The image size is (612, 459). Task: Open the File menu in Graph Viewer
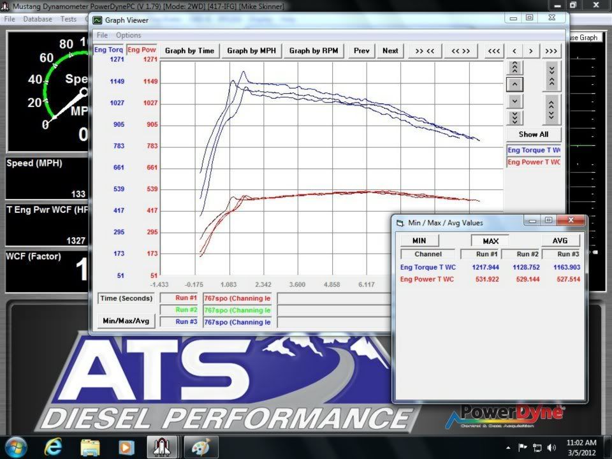(x=102, y=35)
